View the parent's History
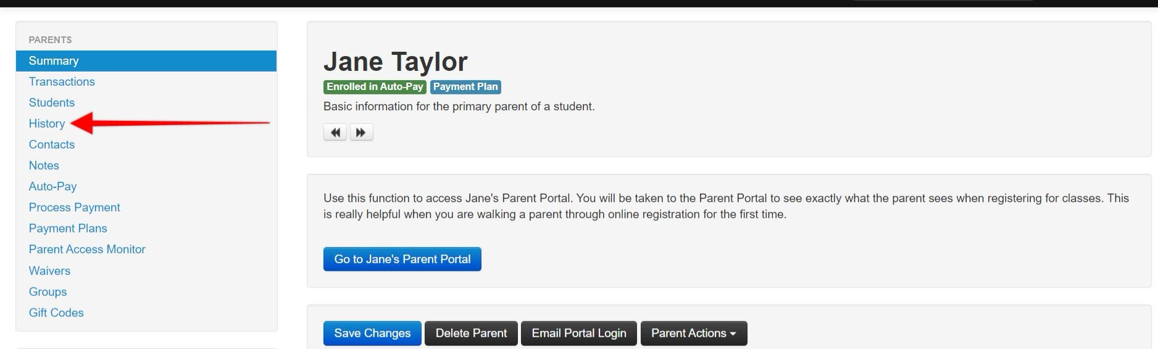This screenshot has height=349, width=1158. [47, 124]
